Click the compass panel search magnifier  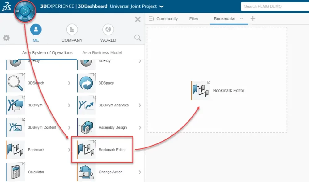pyautogui.click(x=138, y=38)
